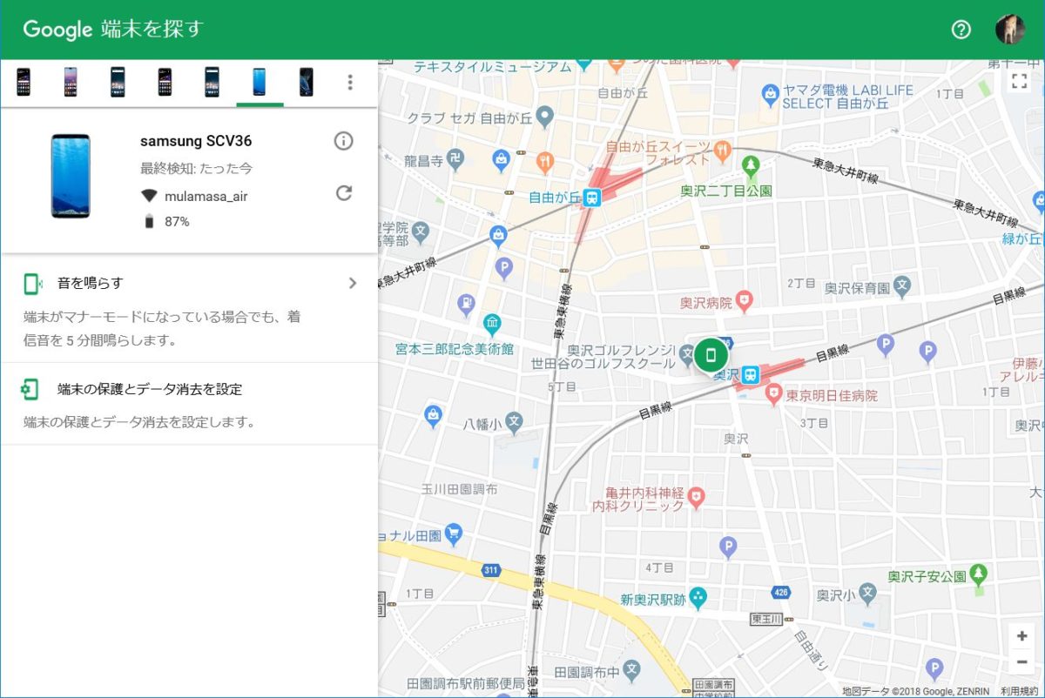
Task: Click the クラブ セガ 自由が丘 pin
Action: point(545,115)
